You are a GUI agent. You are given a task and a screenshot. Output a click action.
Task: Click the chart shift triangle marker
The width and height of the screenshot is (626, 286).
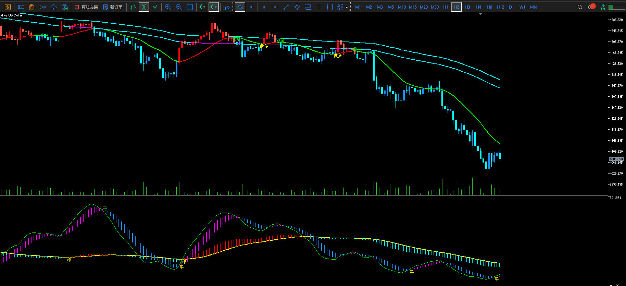[x=481, y=14]
